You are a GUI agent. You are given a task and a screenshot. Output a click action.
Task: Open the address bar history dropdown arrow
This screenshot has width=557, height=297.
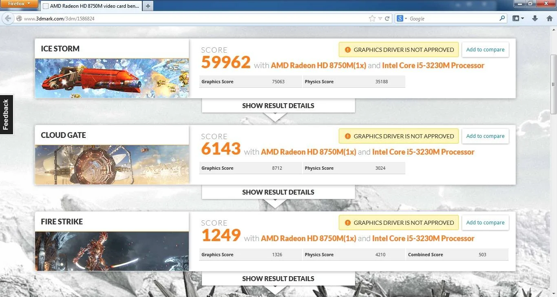click(x=380, y=18)
